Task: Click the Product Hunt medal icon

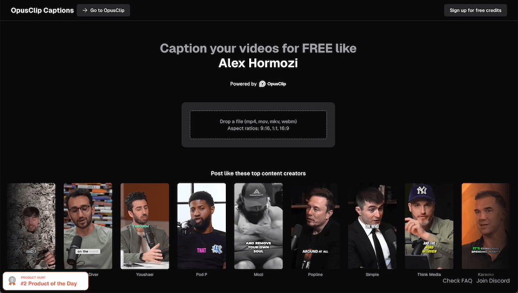Action: [12, 281]
